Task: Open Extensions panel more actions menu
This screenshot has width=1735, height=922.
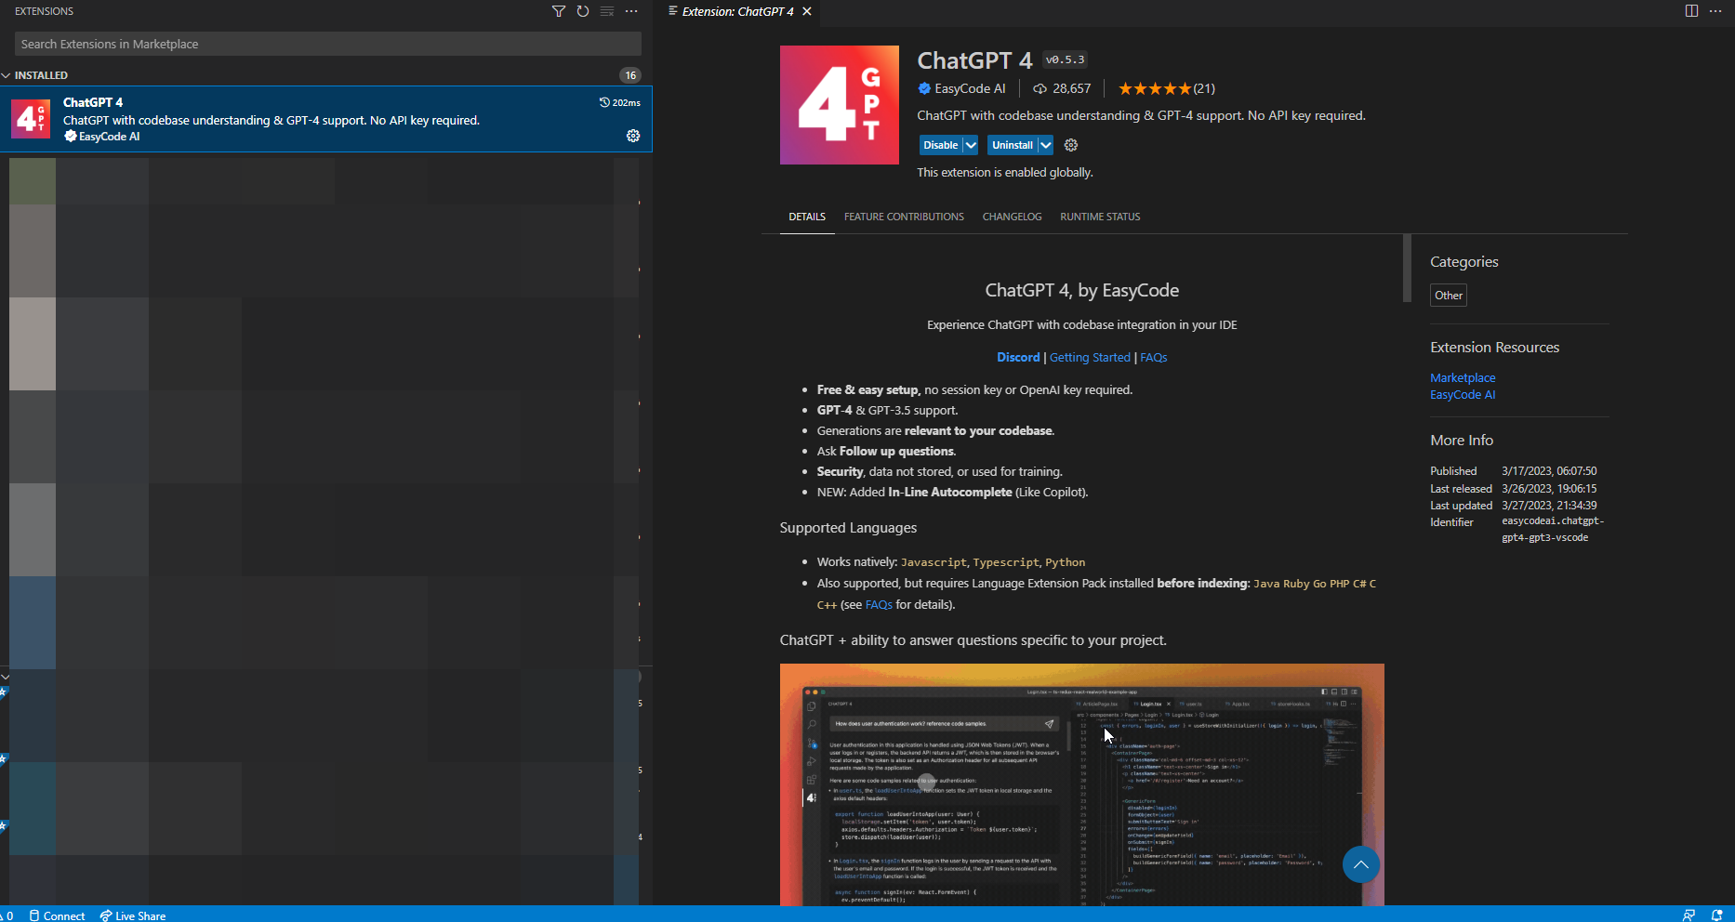Action: [632, 11]
